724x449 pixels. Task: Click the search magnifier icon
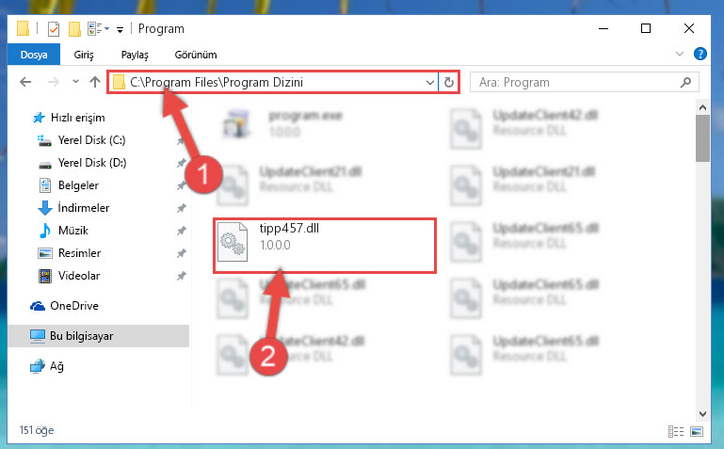pyautogui.click(x=685, y=82)
